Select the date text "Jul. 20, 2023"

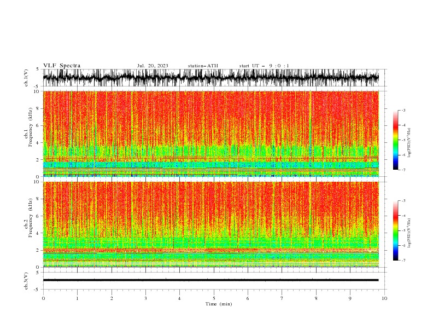[153, 66]
